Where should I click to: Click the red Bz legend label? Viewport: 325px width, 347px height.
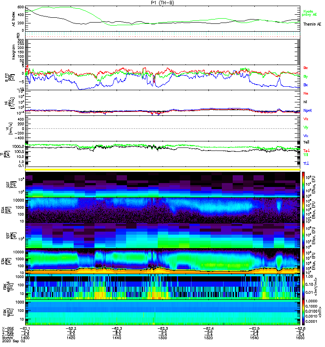[x=305, y=68]
